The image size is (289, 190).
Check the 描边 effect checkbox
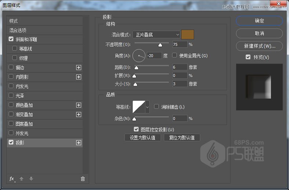click(x=11, y=67)
